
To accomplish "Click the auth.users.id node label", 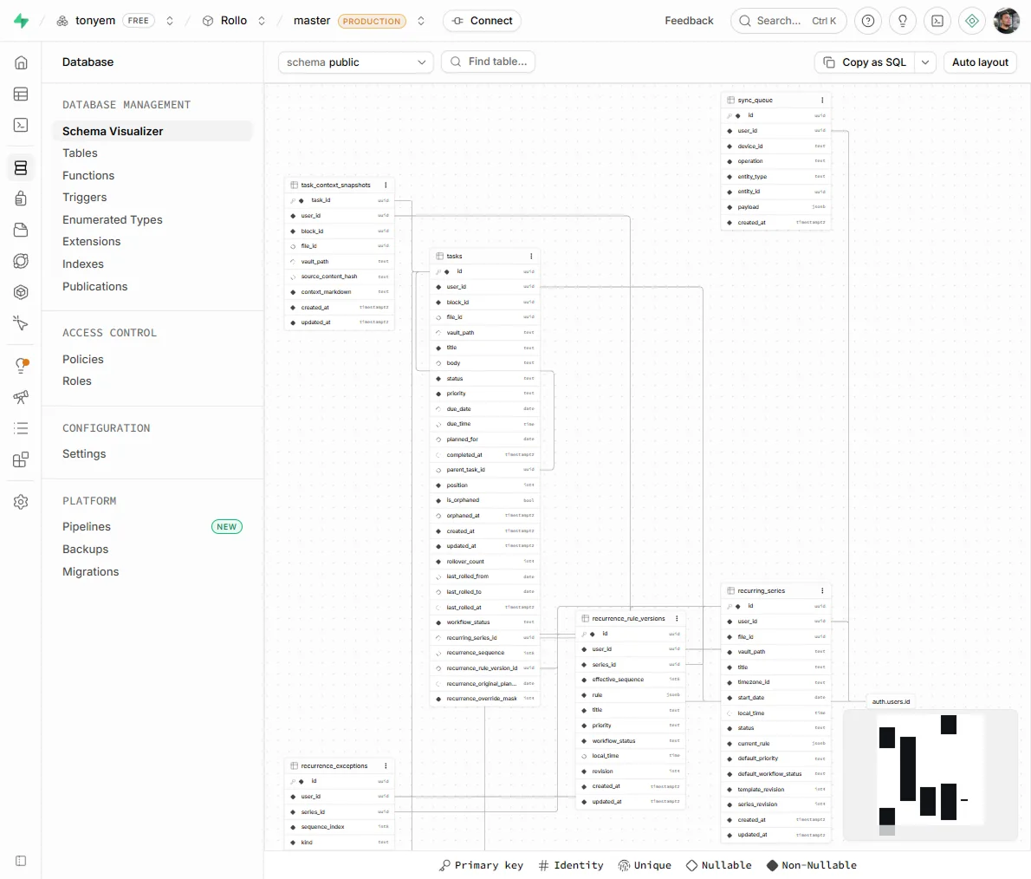I will [x=891, y=702].
